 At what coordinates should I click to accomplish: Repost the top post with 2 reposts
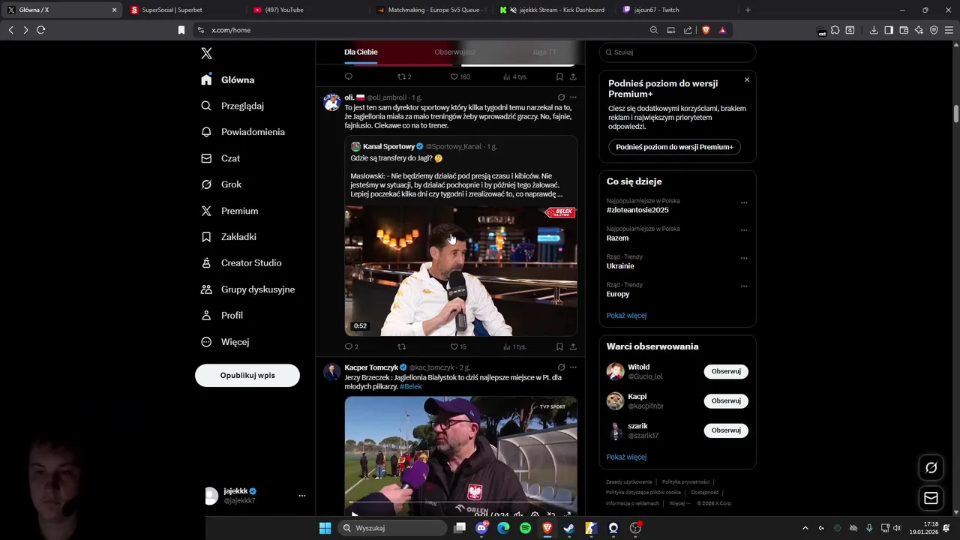coord(404,76)
